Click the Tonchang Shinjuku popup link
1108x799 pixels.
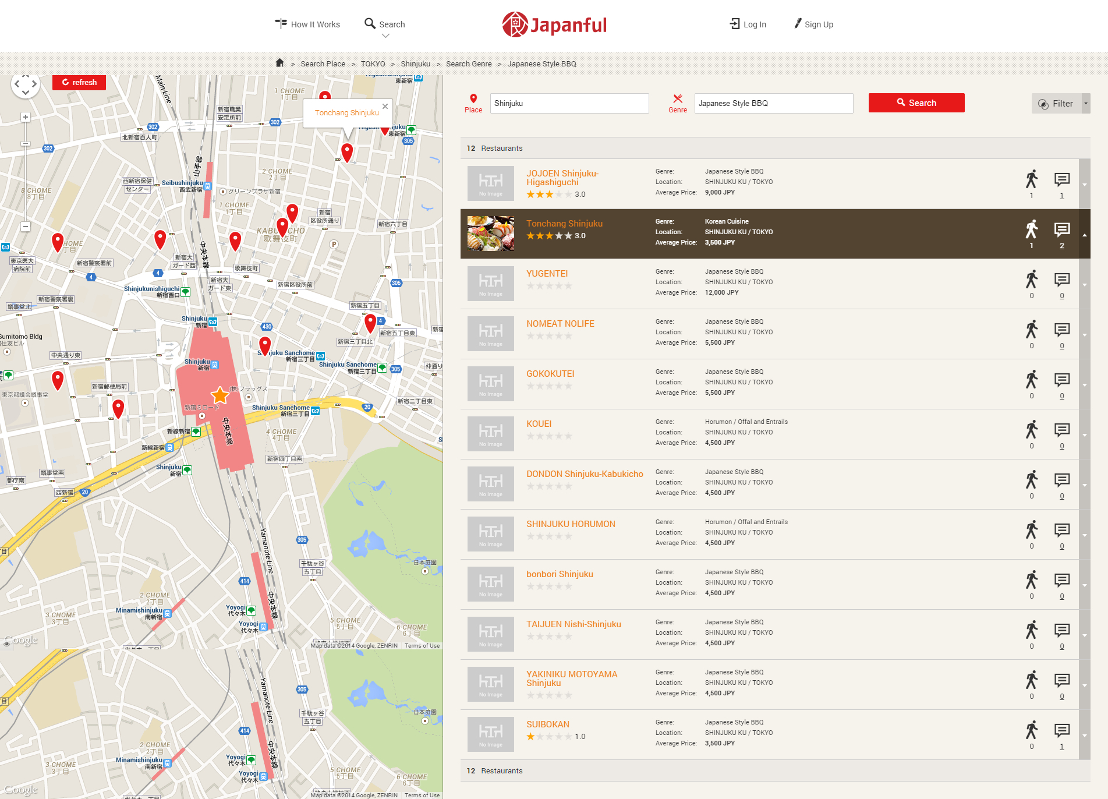[x=347, y=113]
